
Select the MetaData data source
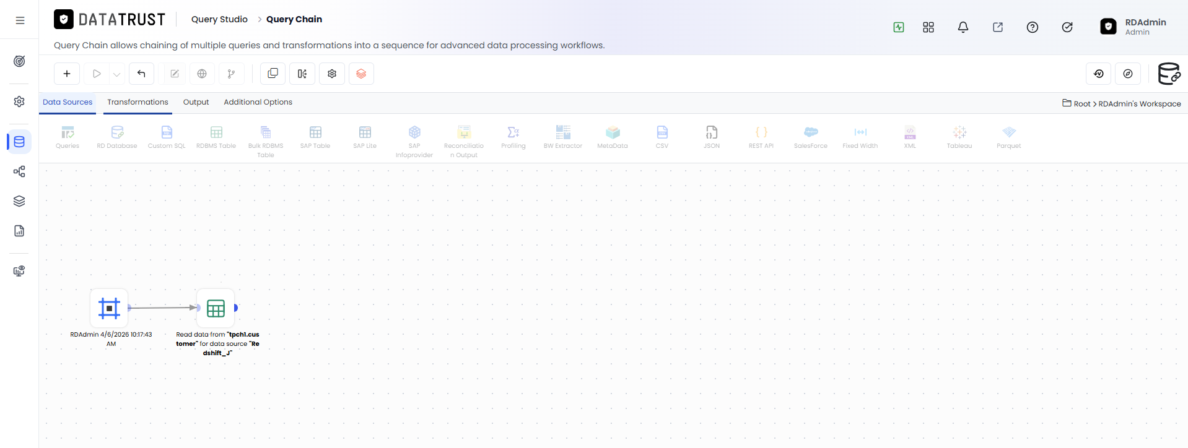tap(613, 137)
